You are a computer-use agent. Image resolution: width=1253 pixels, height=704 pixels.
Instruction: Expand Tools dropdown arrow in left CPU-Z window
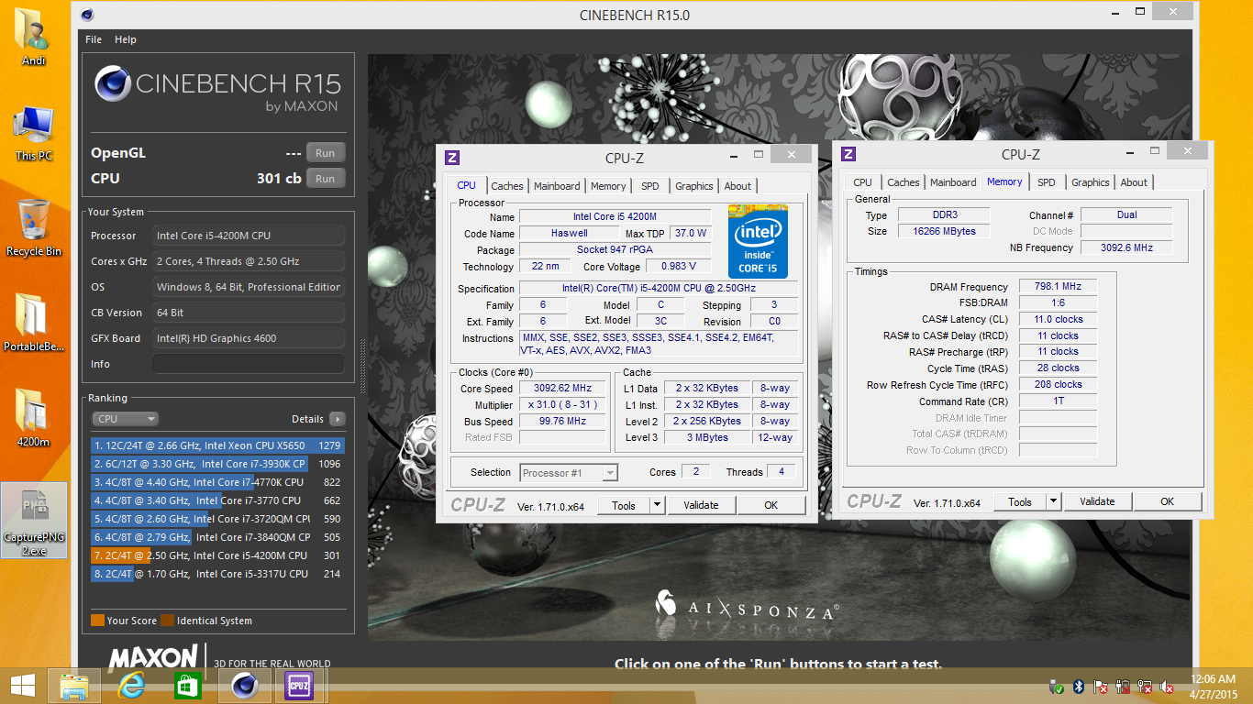click(x=657, y=505)
